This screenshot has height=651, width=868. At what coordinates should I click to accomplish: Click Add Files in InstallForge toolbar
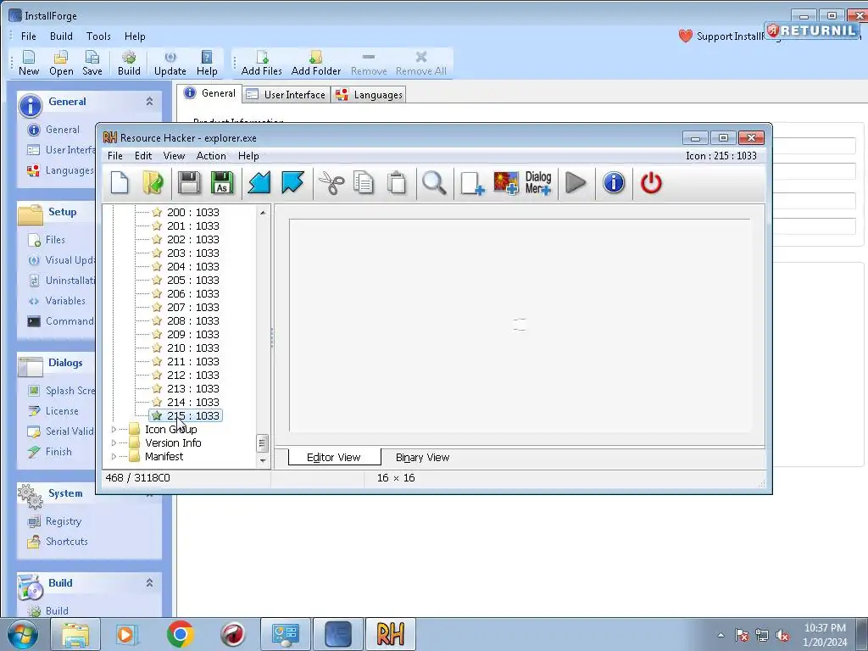tap(261, 63)
